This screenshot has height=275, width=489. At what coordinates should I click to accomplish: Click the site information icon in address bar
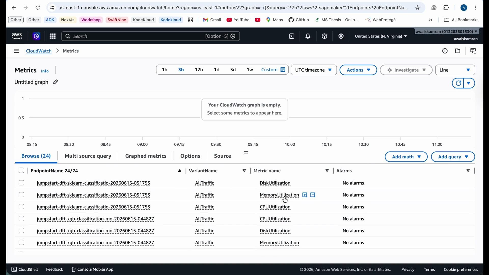tap(52, 8)
